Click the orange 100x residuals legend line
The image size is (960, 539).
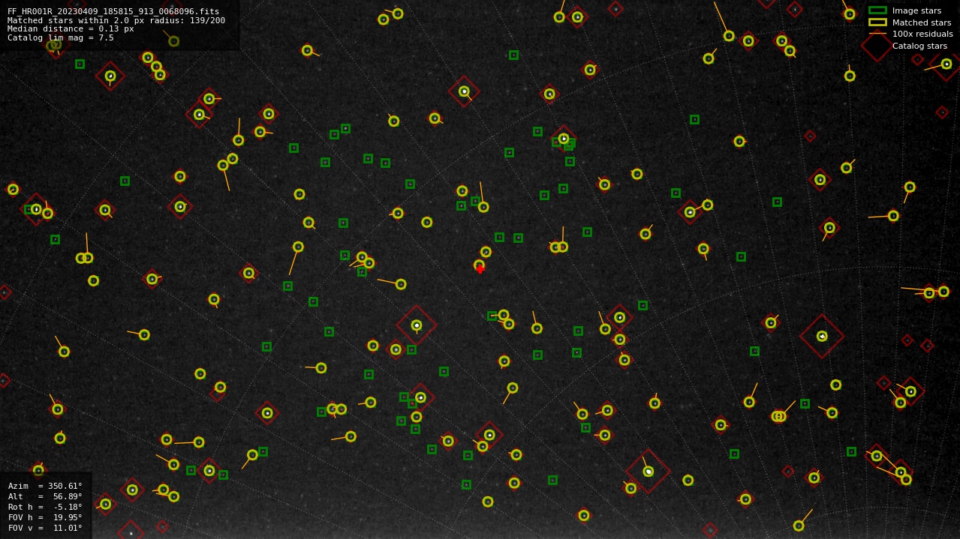click(x=877, y=34)
